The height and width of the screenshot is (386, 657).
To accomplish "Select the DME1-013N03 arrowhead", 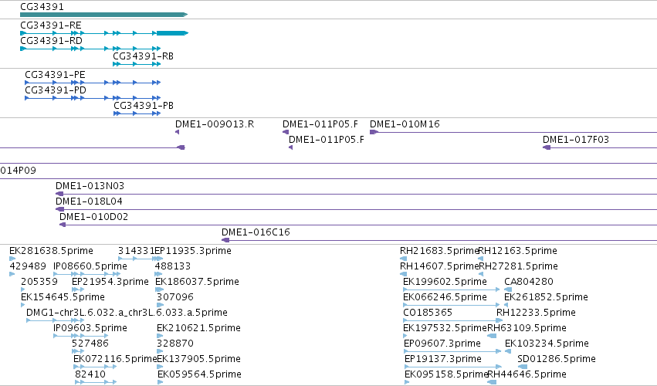I will pyautogui.click(x=59, y=194).
